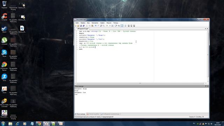224x126 pixels.
Task: Click the taskbar clock
Action: 218,124
